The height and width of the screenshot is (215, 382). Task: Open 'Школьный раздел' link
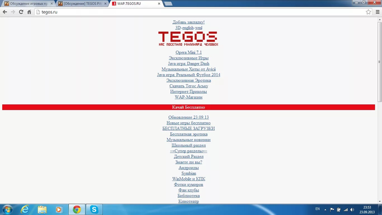coord(189,145)
